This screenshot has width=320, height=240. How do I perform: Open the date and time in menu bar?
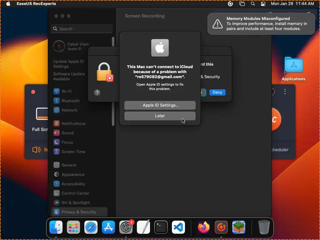[x=292, y=4]
